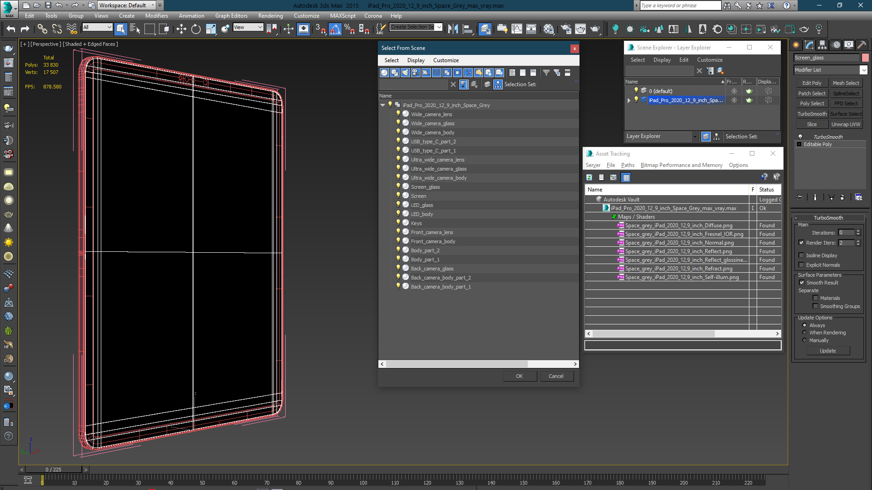Click configure modifier sets icon
This screenshot has height=490, width=872.
858,197
